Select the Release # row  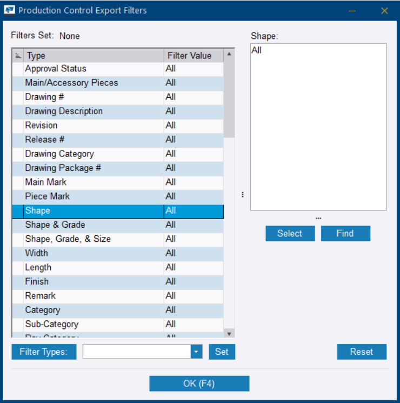[x=118, y=140]
